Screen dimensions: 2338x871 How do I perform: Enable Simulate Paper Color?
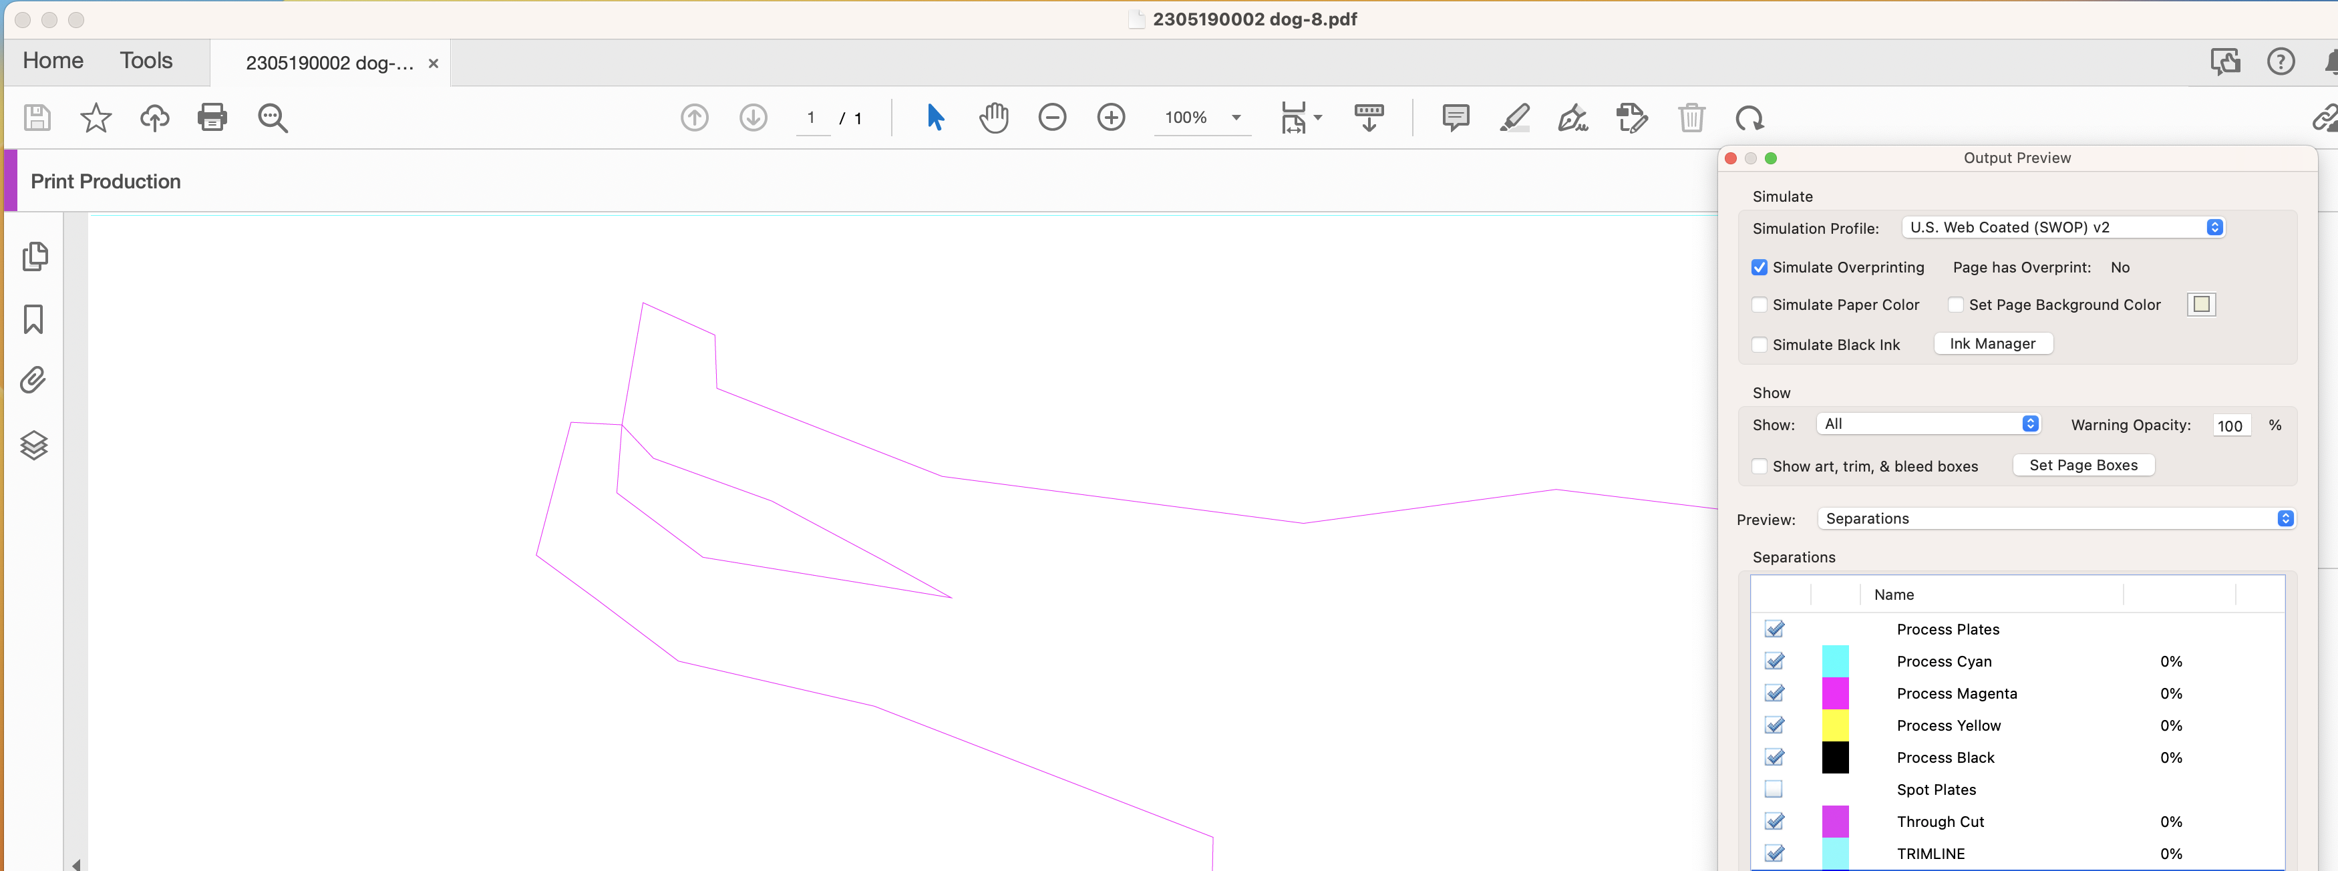tap(1759, 305)
